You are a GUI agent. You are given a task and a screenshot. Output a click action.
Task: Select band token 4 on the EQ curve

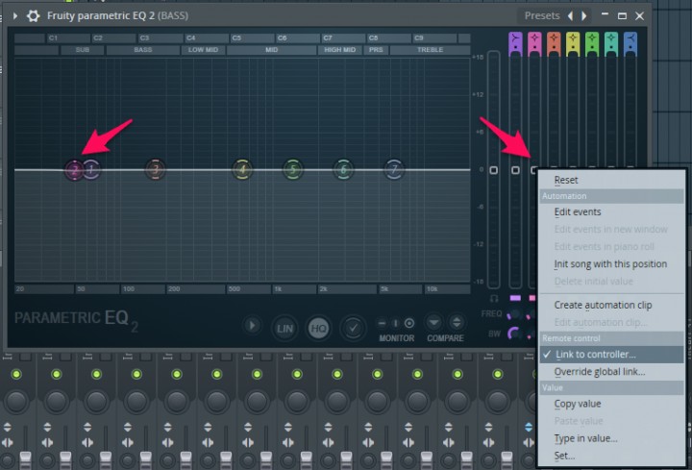pos(242,169)
